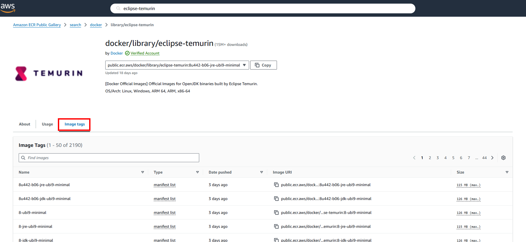The width and height of the screenshot is (526, 242).
Task: Select tag name 8-ubi9-minimal
Action: (32, 213)
